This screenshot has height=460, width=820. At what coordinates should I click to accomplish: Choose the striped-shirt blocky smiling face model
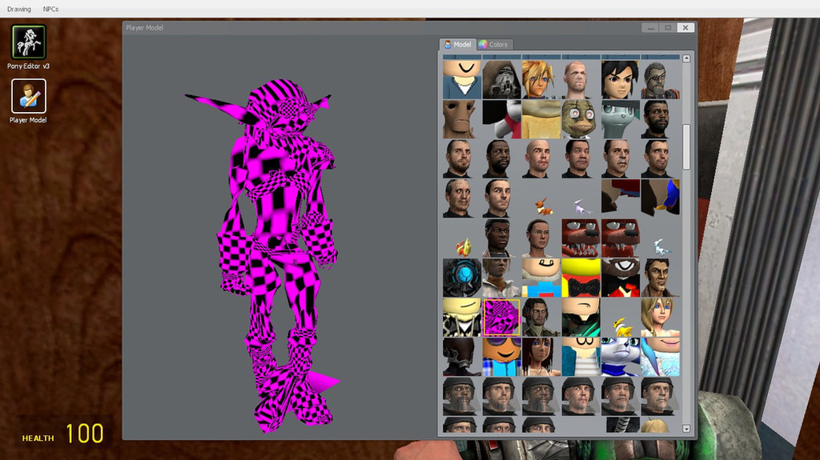[x=581, y=357]
